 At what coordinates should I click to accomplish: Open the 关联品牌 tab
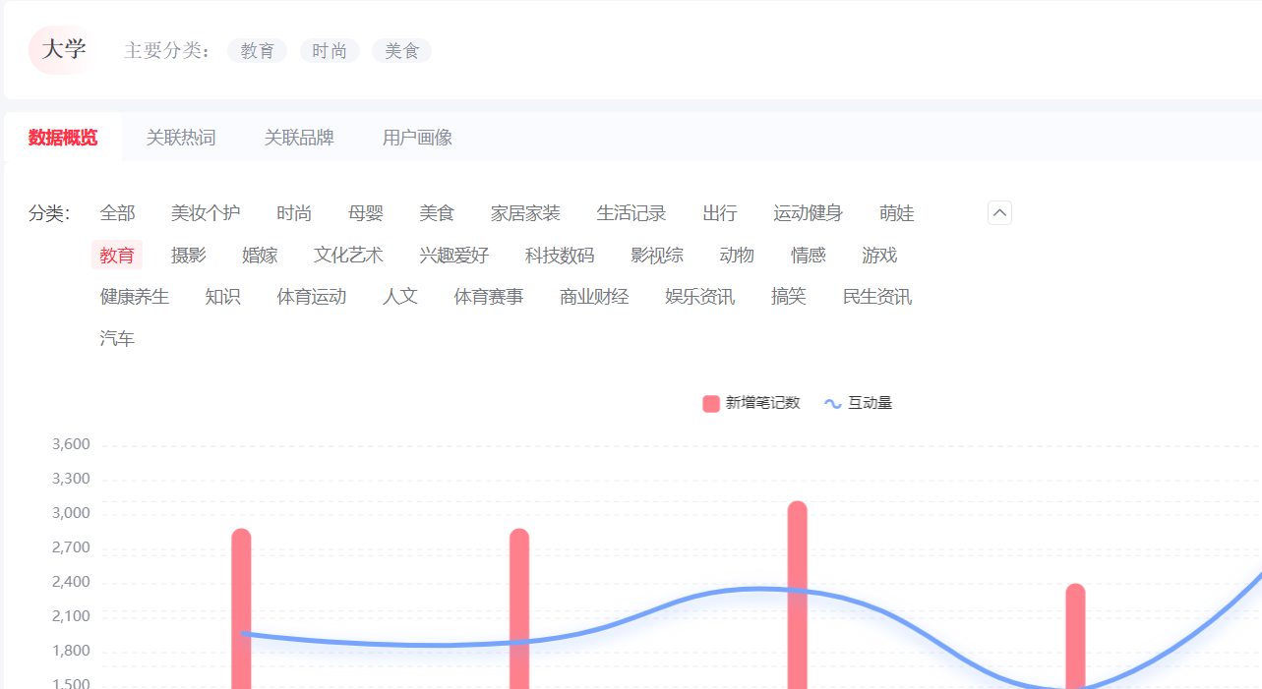click(299, 138)
